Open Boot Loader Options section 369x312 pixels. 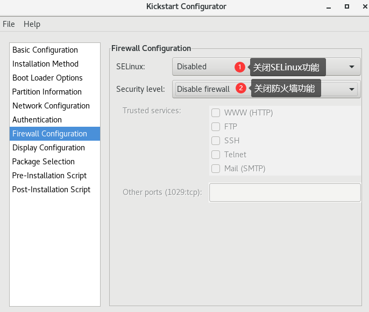tap(55, 78)
